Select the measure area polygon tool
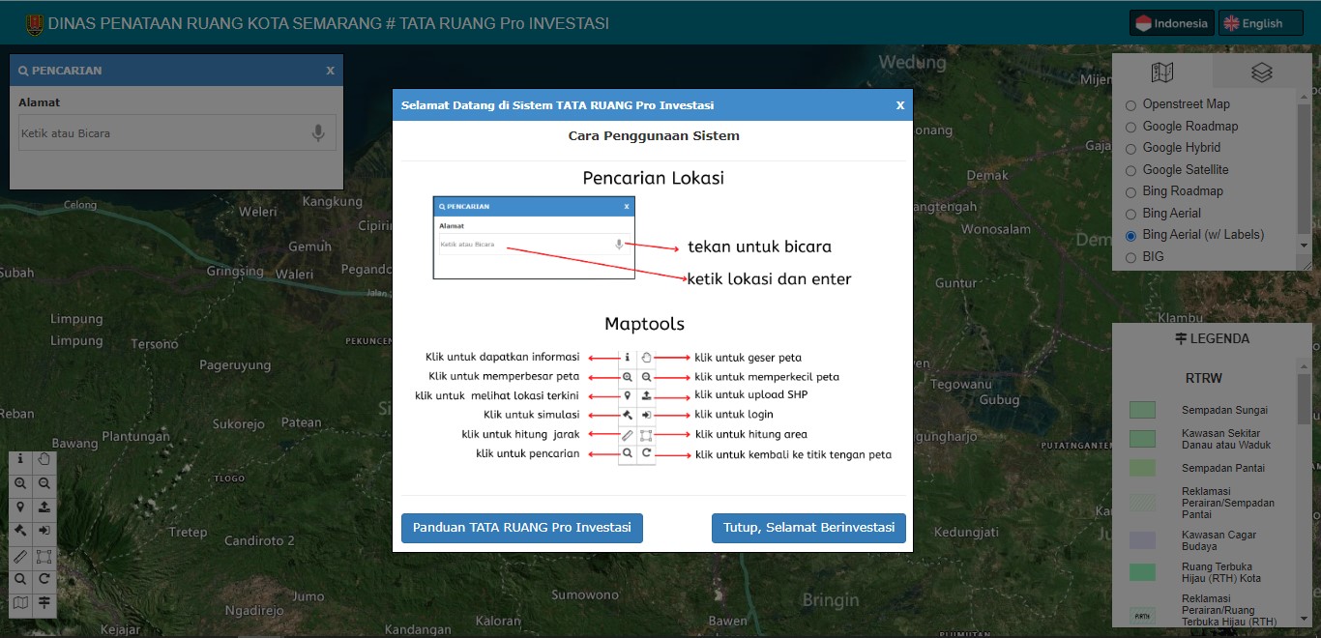Screen dimensions: 1321x638 point(44,556)
